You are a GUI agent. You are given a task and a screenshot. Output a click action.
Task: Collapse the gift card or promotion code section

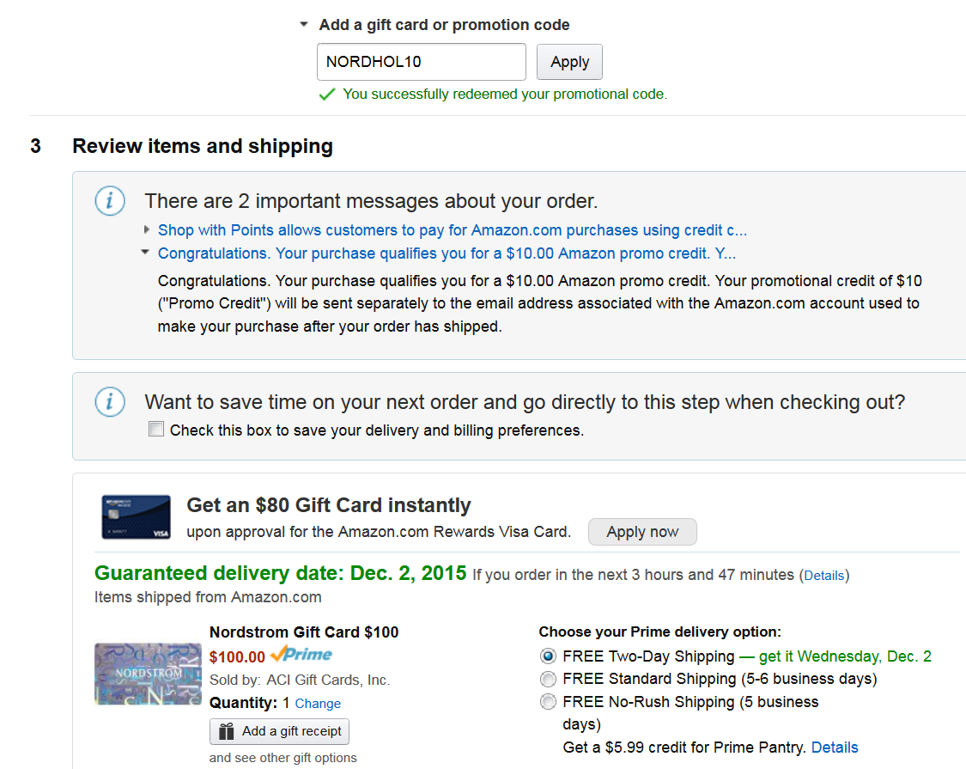click(303, 25)
